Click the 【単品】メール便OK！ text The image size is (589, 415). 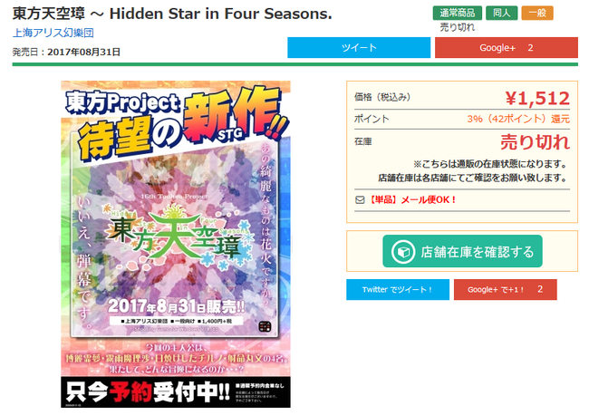411,200
